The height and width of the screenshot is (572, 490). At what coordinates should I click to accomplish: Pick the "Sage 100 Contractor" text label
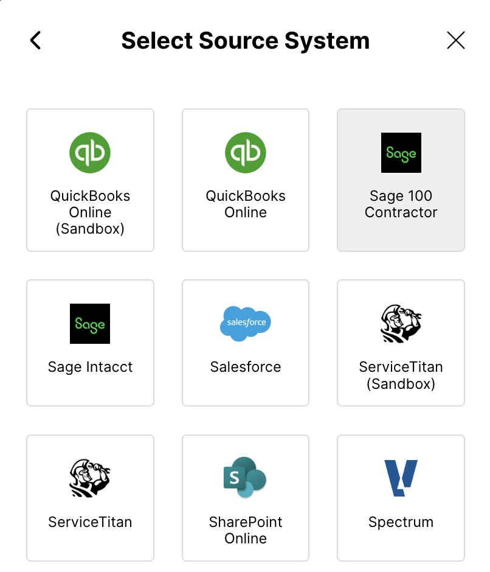(x=401, y=204)
